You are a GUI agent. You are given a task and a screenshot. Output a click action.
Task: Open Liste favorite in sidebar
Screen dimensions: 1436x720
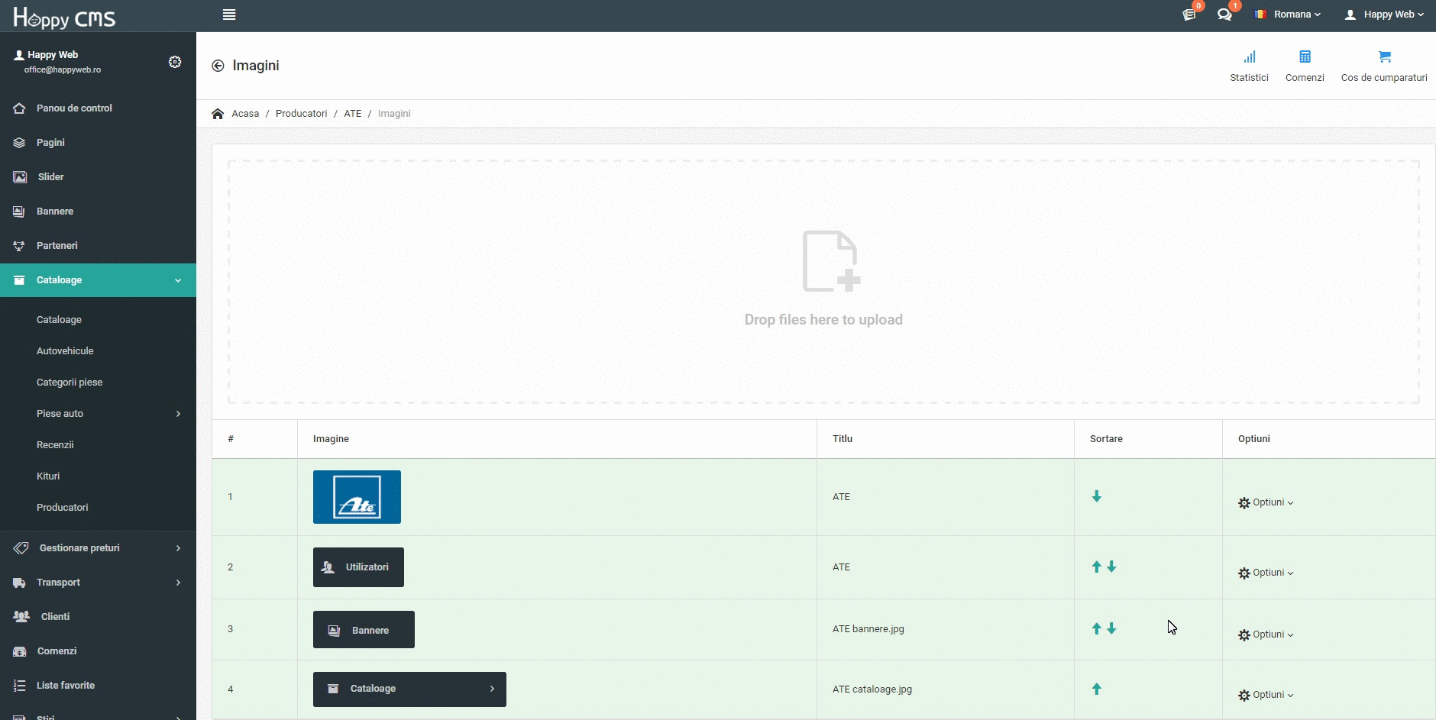tap(98, 686)
